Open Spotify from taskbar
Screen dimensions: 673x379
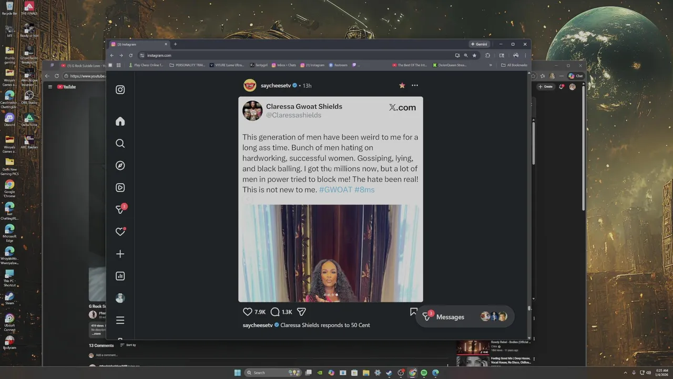coord(424,373)
